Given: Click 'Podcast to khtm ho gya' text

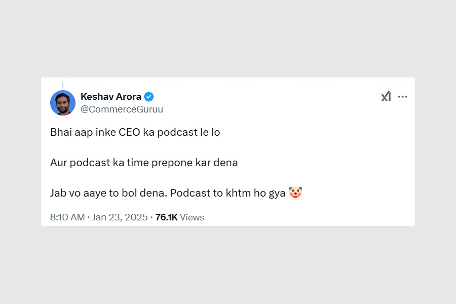Looking at the screenshot, I should tap(227, 193).
